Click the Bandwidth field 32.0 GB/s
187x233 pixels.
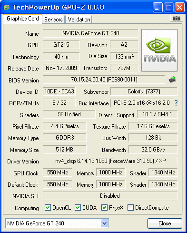pos(153,150)
